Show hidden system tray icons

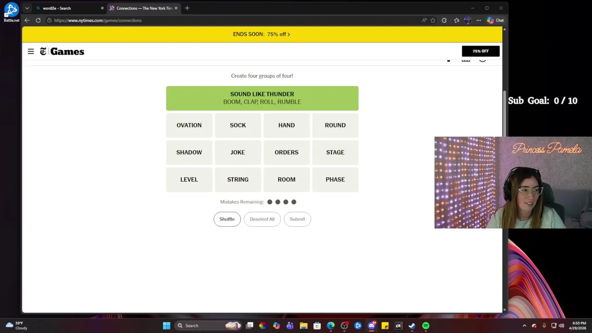tap(524, 326)
